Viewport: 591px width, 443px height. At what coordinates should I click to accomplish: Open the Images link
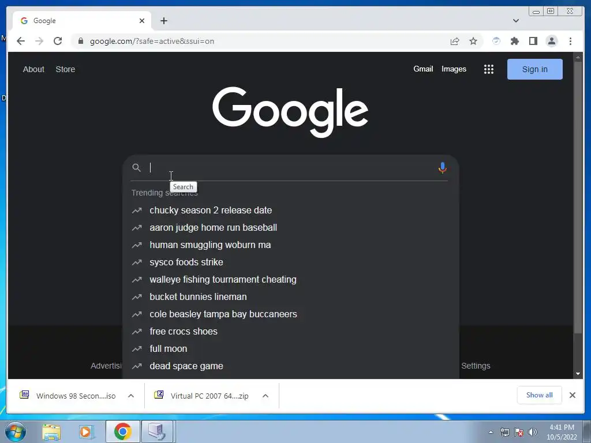click(x=454, y=69)
